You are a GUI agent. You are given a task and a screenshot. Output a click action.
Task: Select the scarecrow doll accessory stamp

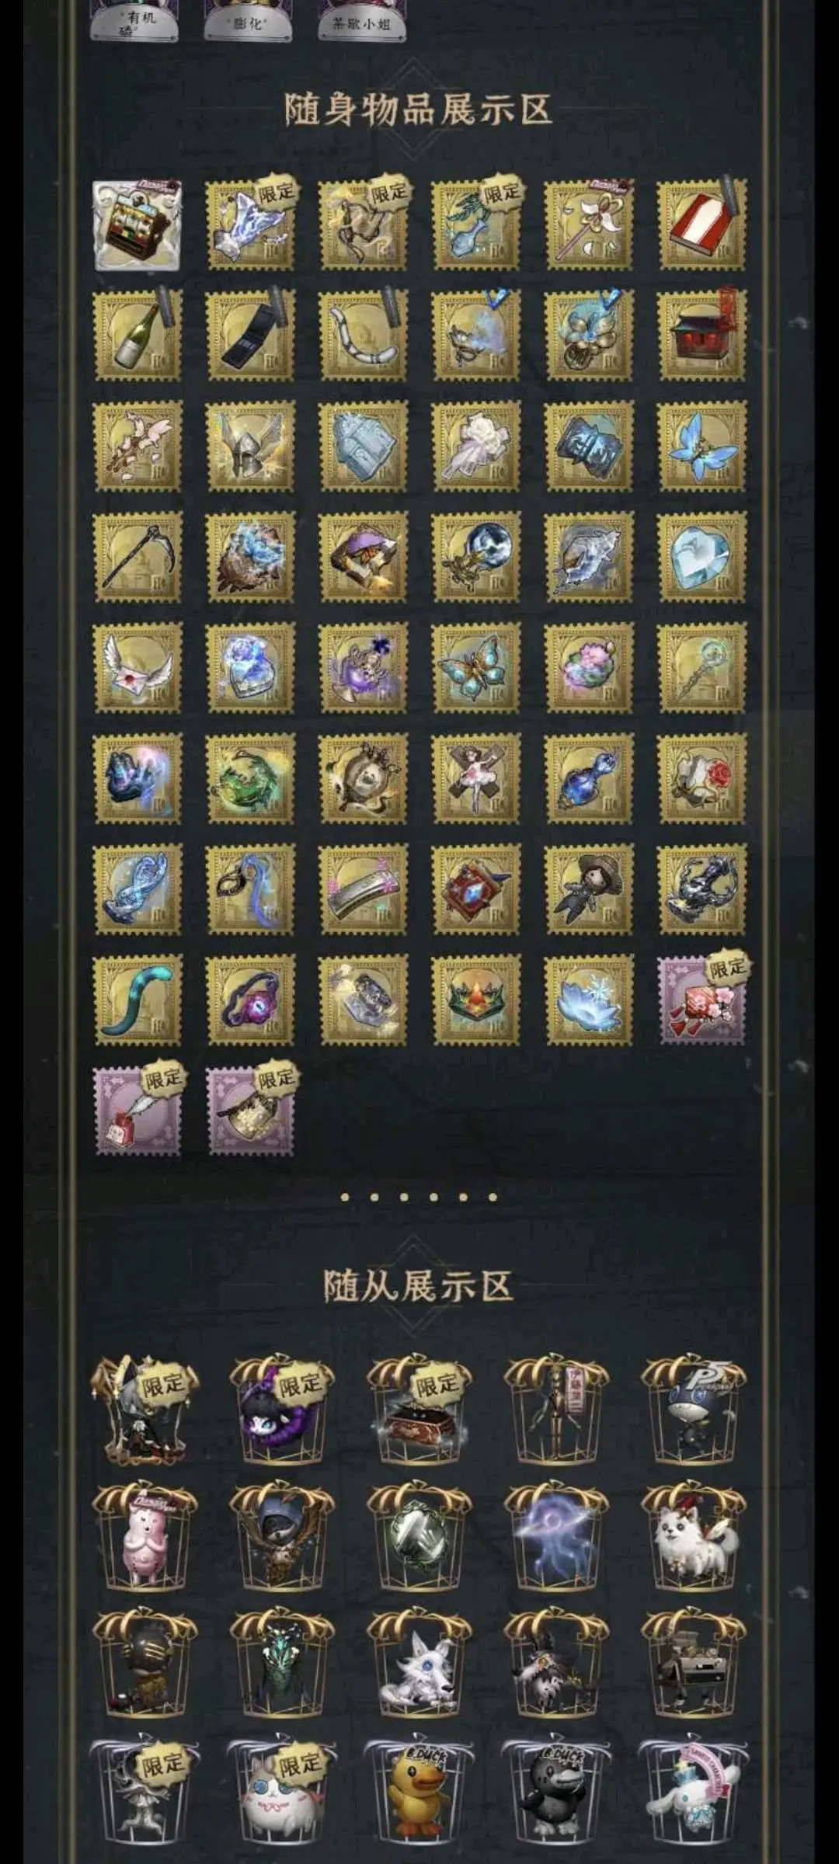click(589, 889)
